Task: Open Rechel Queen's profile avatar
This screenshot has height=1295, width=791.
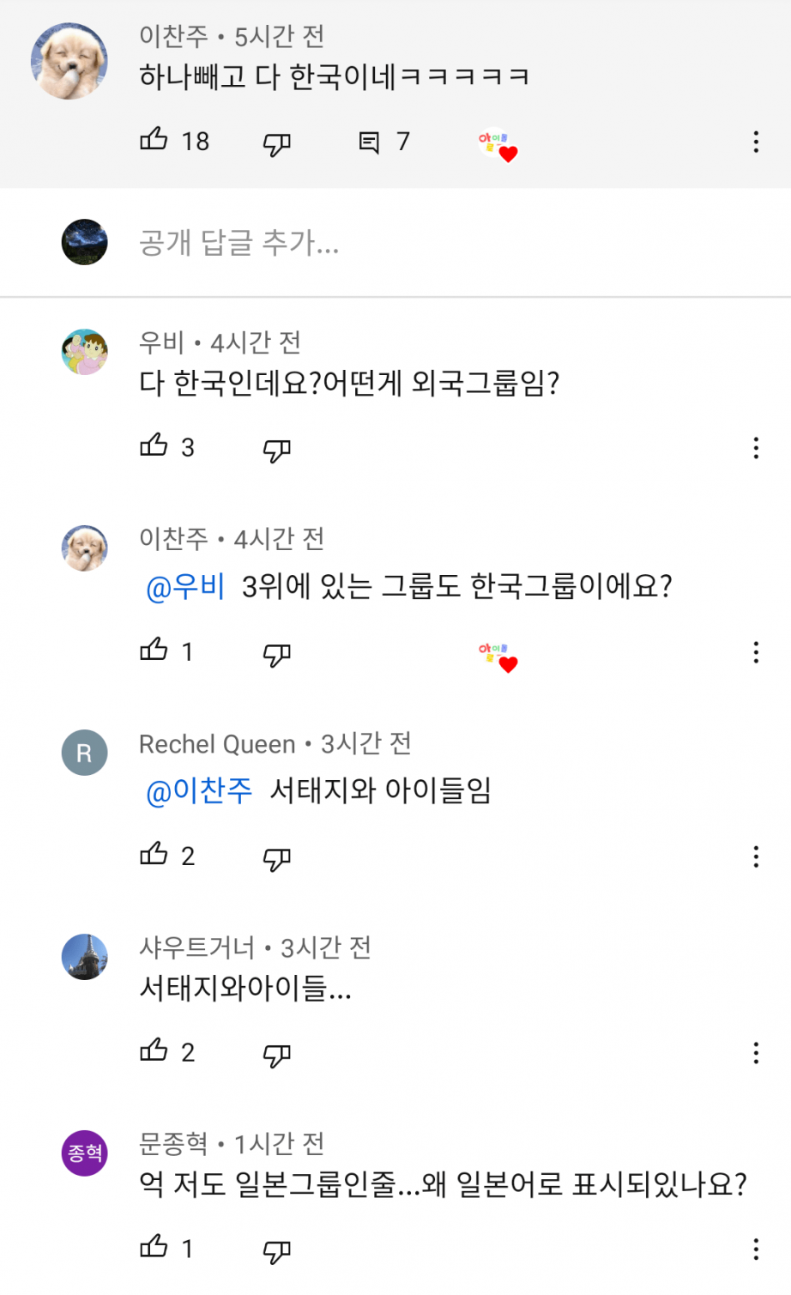Action: (x=84, y=753)
